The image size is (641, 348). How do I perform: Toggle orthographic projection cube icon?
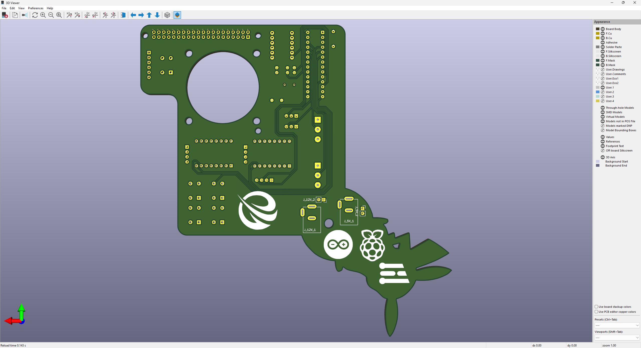[167, 15]
